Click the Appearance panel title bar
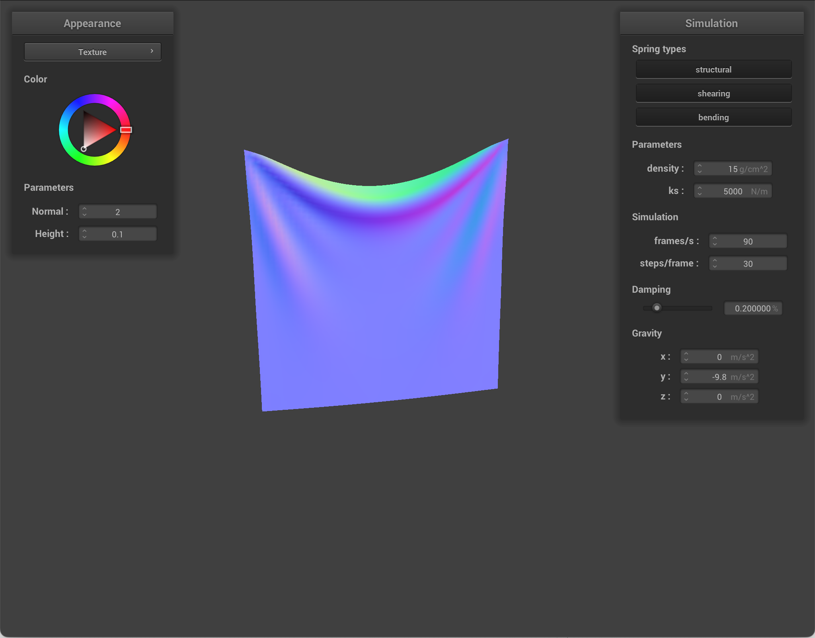 tap(92, 23)
